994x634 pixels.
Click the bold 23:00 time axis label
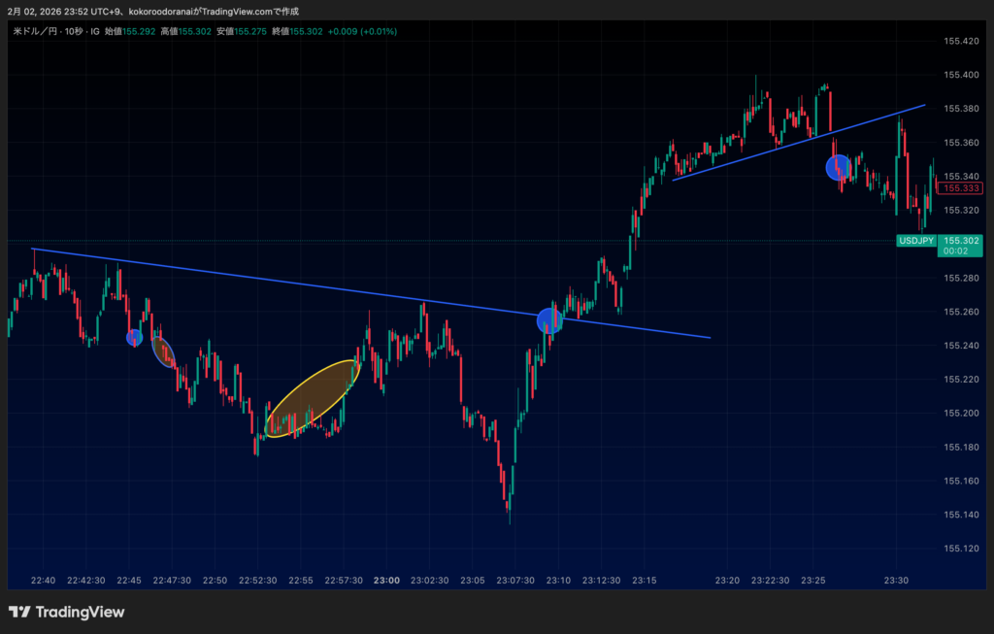click(x=386, y=581)
